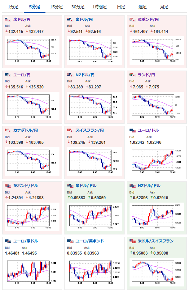Viewport: 189px width, 291px height.
Task: Click the flag icon beside 米ドル/スイスフラン
Action: point(133,241)
